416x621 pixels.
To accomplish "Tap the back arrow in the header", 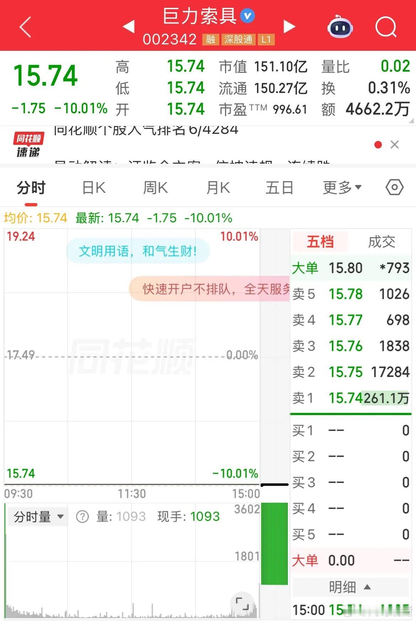I will point(25,27).
